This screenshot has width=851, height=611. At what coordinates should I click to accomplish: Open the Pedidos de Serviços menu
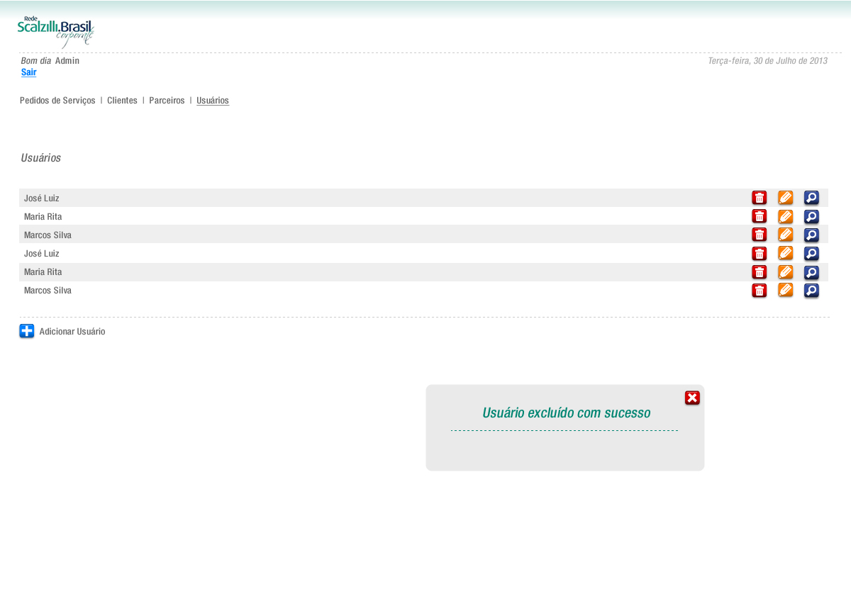coord(57,101)
